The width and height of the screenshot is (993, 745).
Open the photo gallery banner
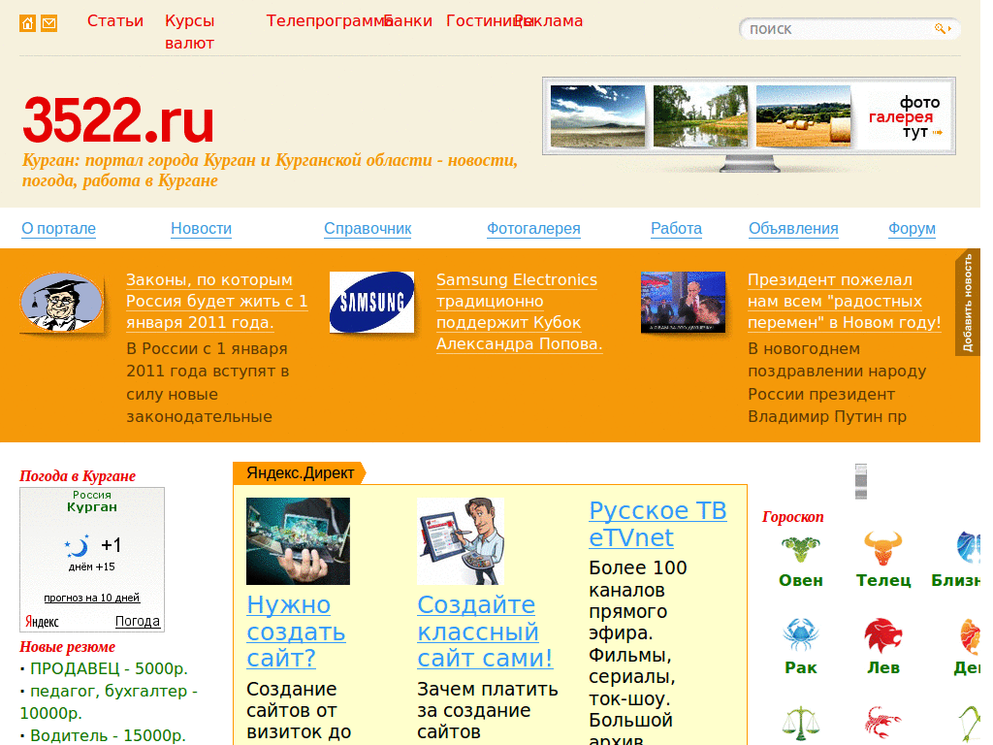click(749, 116)
